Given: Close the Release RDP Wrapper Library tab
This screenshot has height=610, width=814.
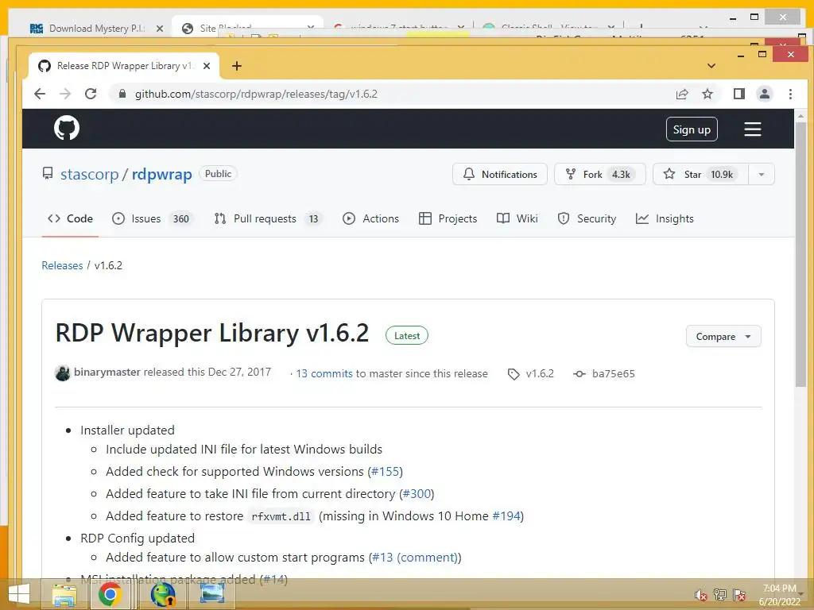Looking at the screenshot, I should (x=207, y=66).
